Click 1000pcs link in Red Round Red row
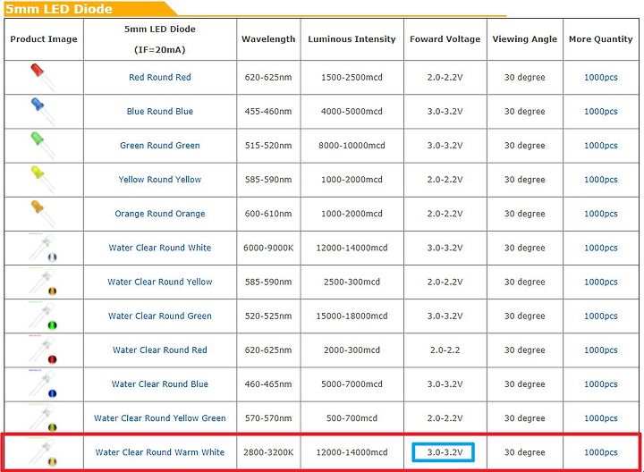 pos(600,77)
